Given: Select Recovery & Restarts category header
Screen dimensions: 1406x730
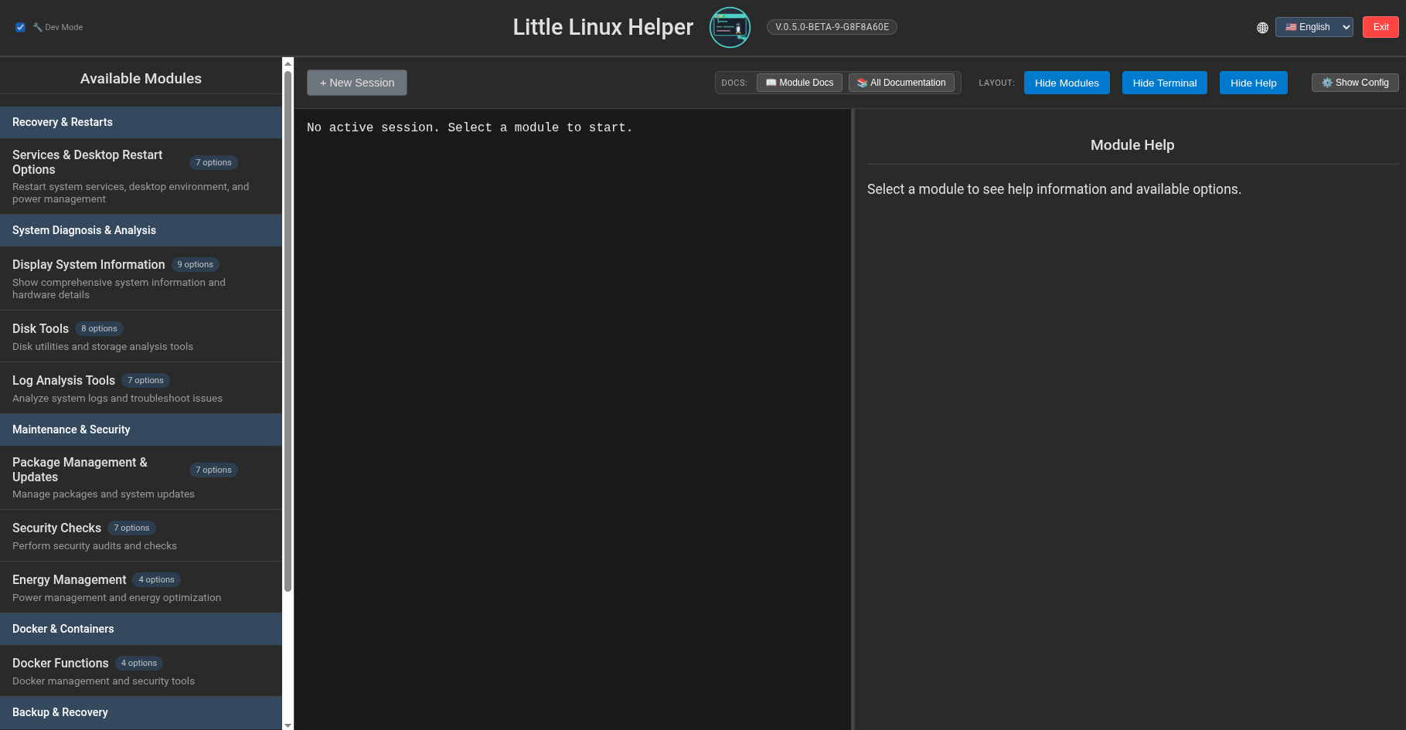Looking at the screenshot, I should point(141,122).
